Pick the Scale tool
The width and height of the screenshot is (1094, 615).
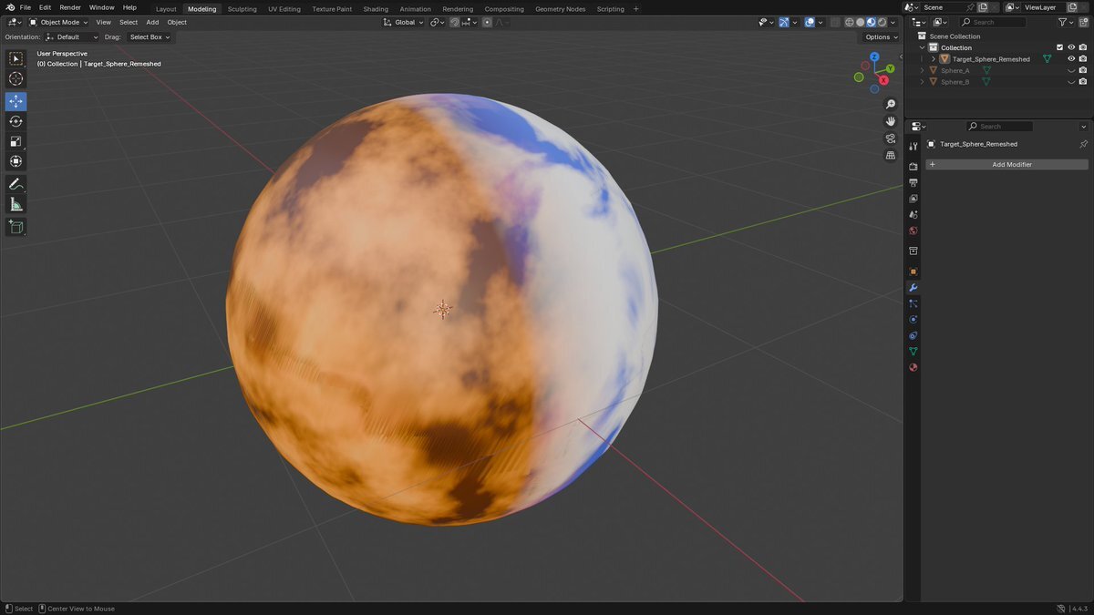(x=16, y=141)
